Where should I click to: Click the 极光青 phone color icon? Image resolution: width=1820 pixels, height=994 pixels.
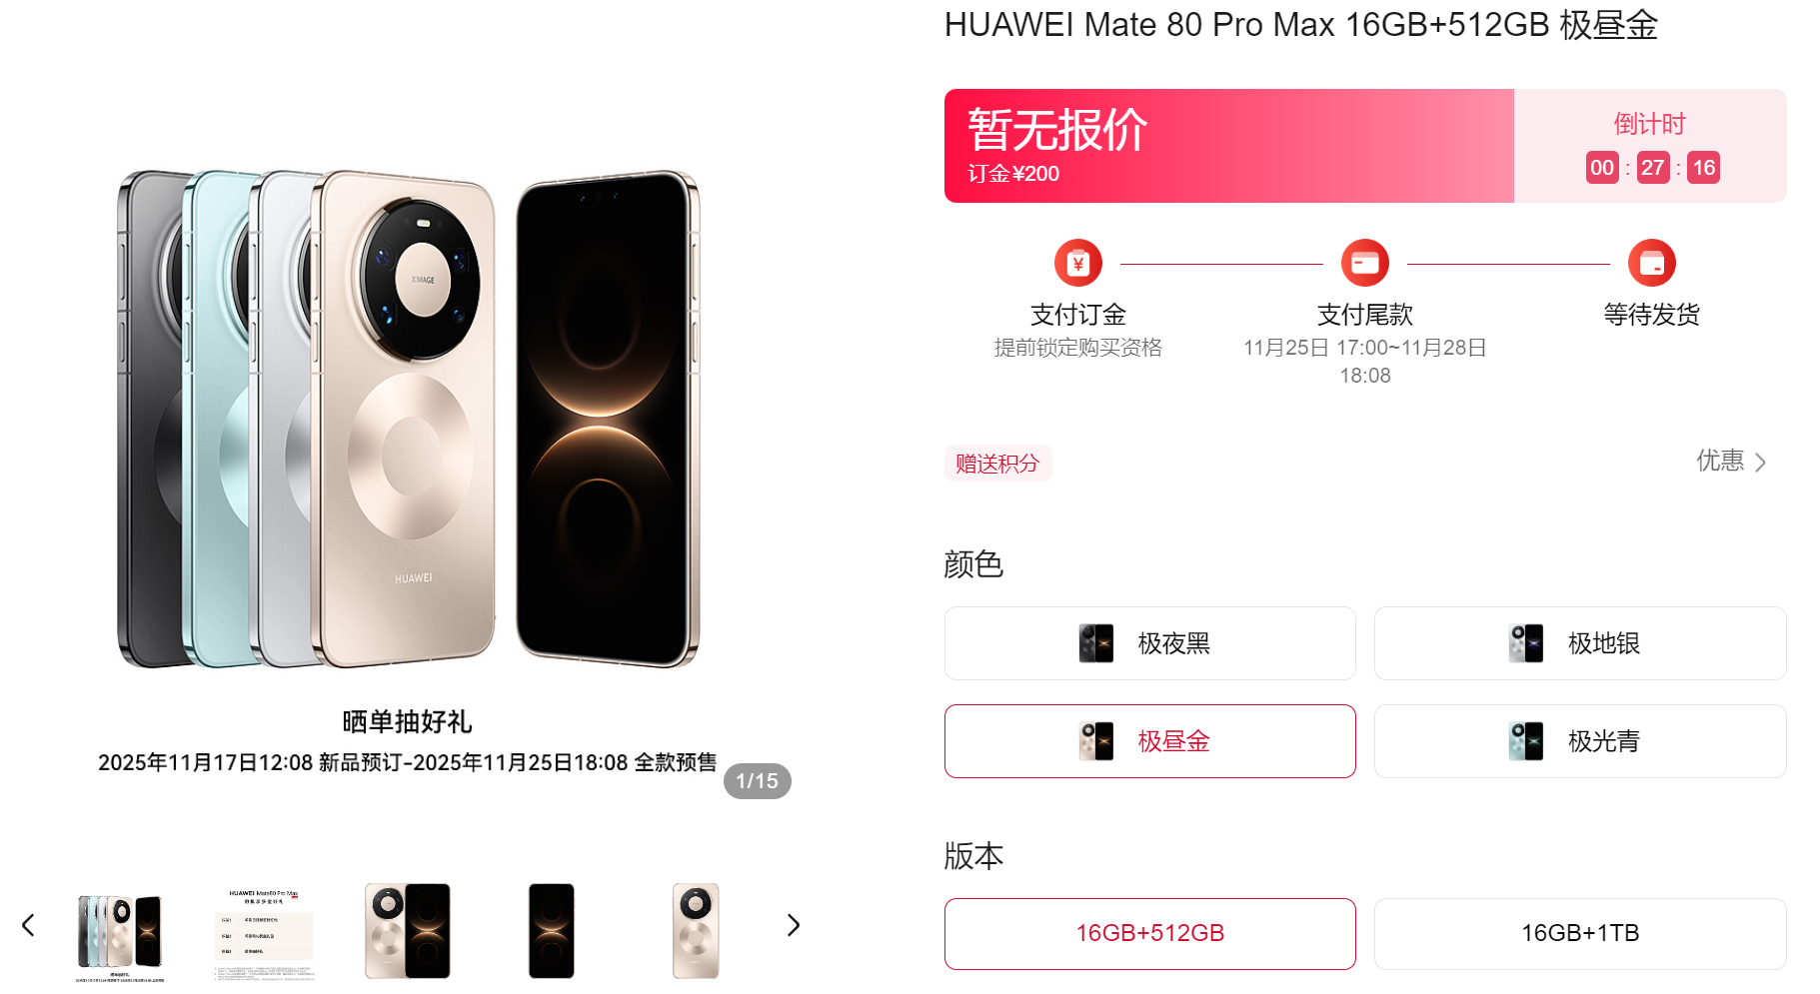(x=1526, y=741)
